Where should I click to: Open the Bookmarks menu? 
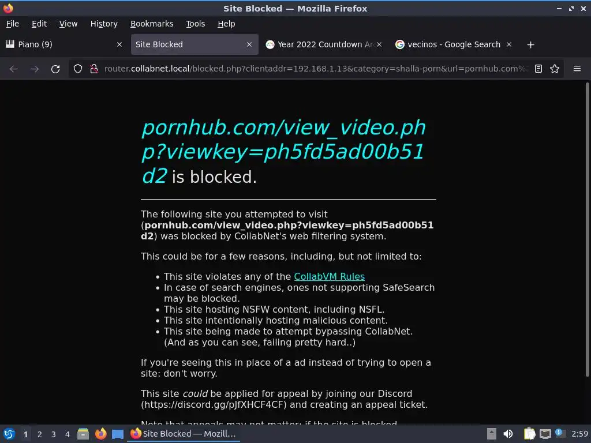click(x=152, y=24)
